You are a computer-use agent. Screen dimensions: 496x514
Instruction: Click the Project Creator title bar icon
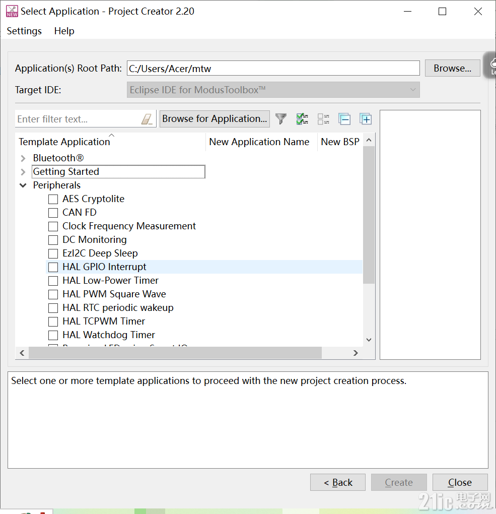(12, 11)
